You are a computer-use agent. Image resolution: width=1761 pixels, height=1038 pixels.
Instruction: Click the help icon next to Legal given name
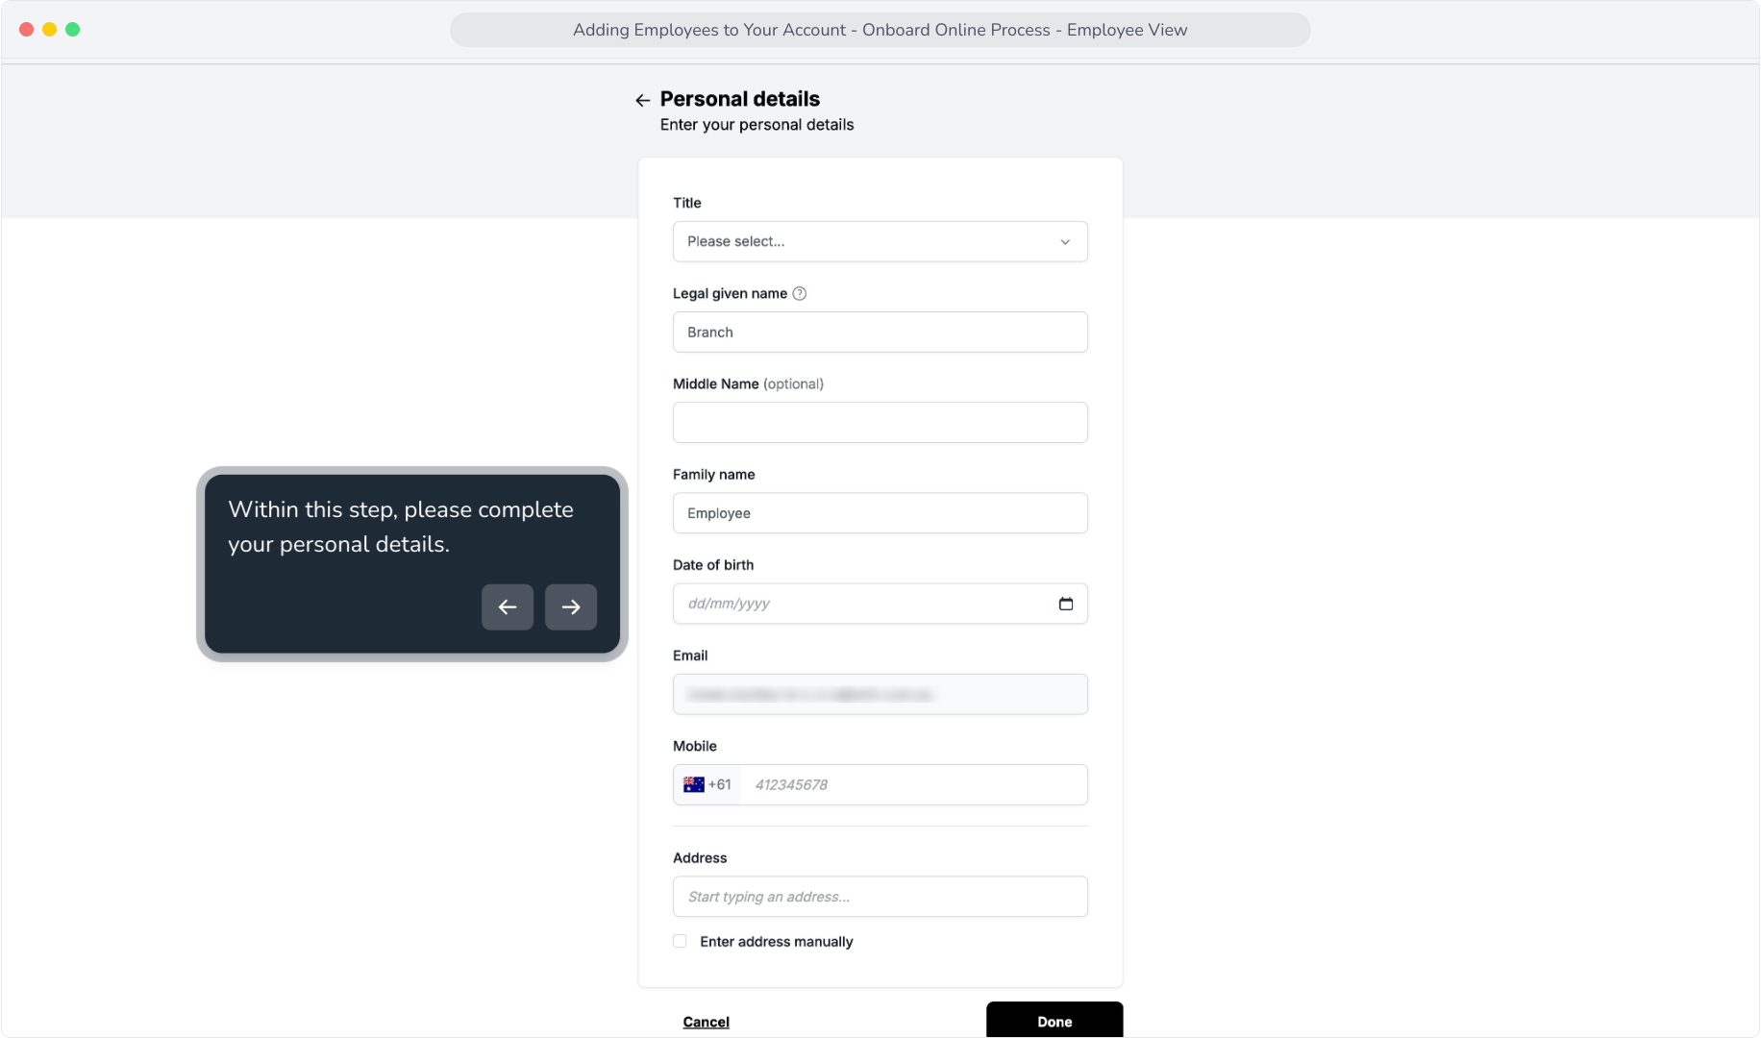coord(799,293)
